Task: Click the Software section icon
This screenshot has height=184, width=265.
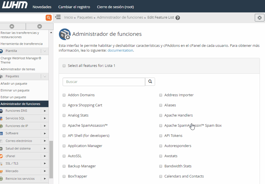Action: [x=1, y=133]
